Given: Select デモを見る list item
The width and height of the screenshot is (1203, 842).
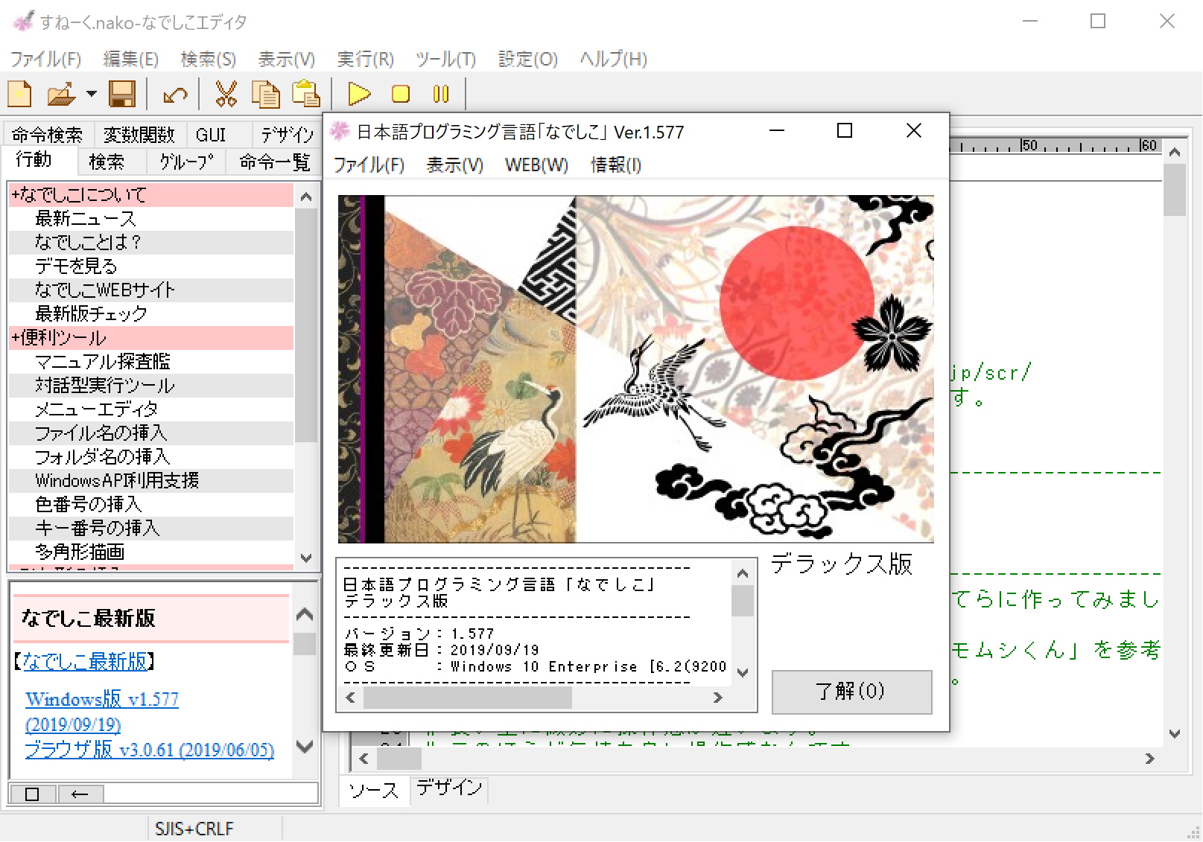Looking at the screenshot, I should [151, 266].
